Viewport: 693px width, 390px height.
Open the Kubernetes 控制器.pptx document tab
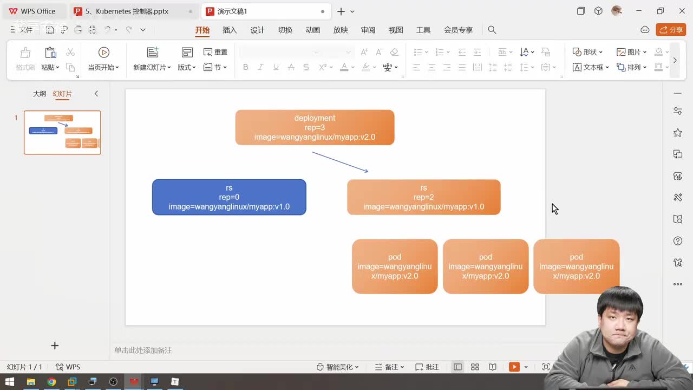133,11
